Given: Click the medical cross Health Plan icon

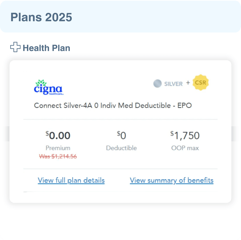Looking at the screenshot, I should 15,47.
